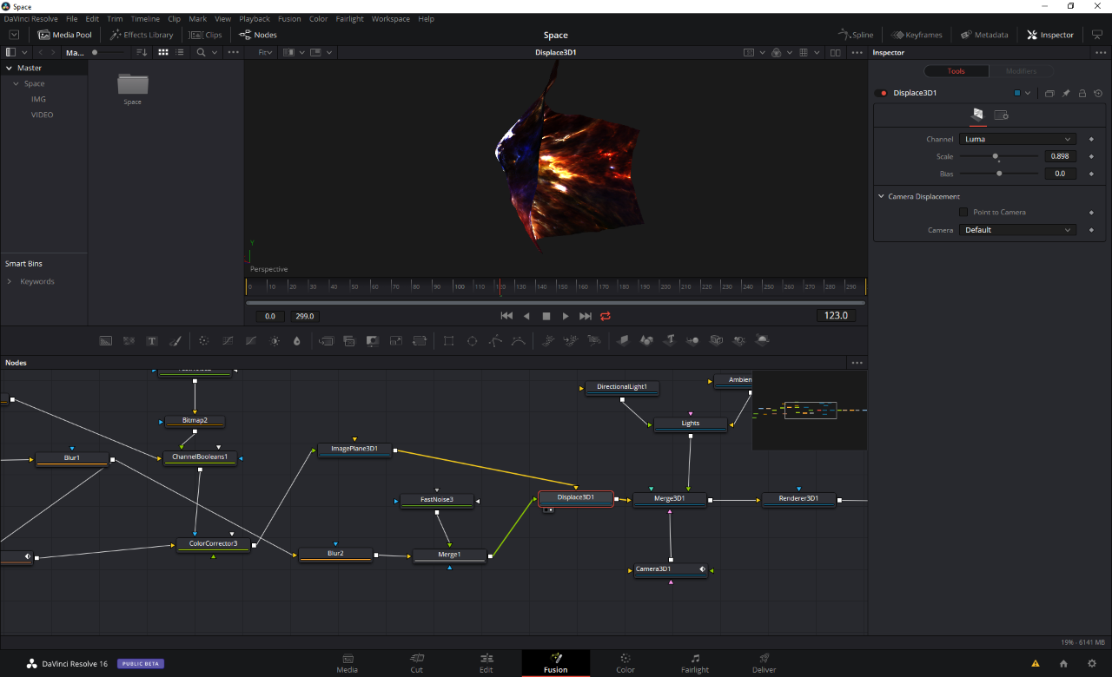Click the pin icon in Inspector header
The image size is (1112, 677).
tap(1066, 93)
